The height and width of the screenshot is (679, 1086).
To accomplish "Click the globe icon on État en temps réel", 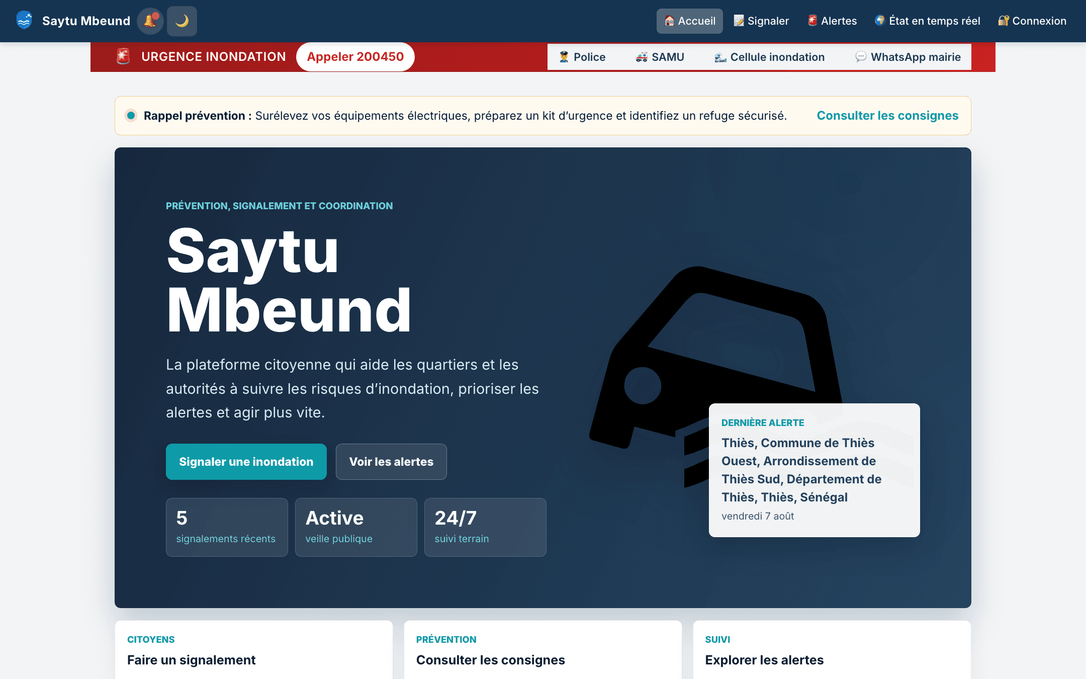I will tap(880, 20).
